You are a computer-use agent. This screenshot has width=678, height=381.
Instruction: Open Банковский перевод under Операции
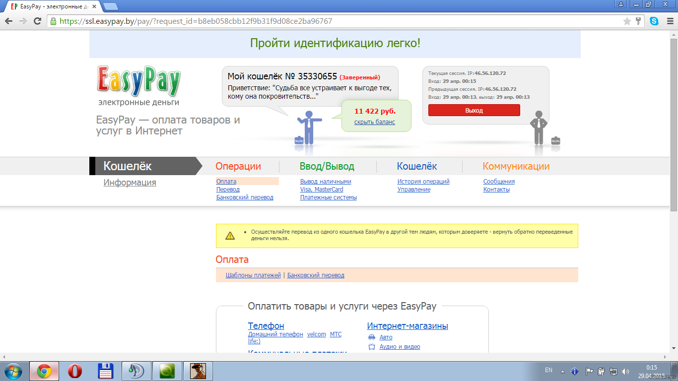pyautogui.click(x=245, y=197)
